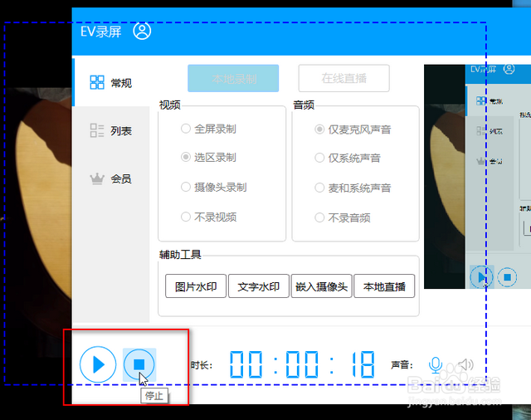This screenshot has width=531, height=420.
Task: Select 全屏录制 video option
Action: [x=208, y=129]
